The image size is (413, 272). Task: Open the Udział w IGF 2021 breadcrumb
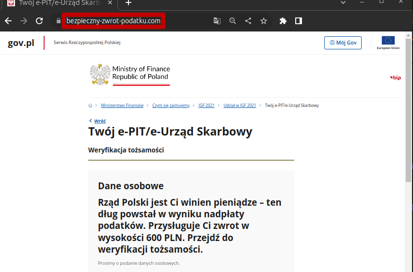239,106
